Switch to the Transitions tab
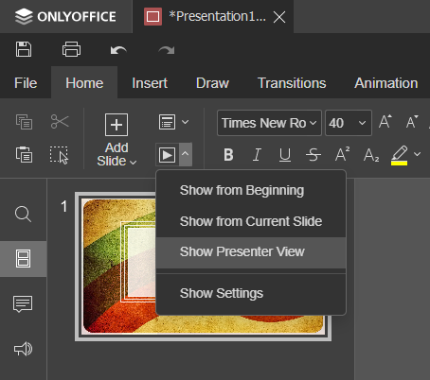 tap(292, 83)
